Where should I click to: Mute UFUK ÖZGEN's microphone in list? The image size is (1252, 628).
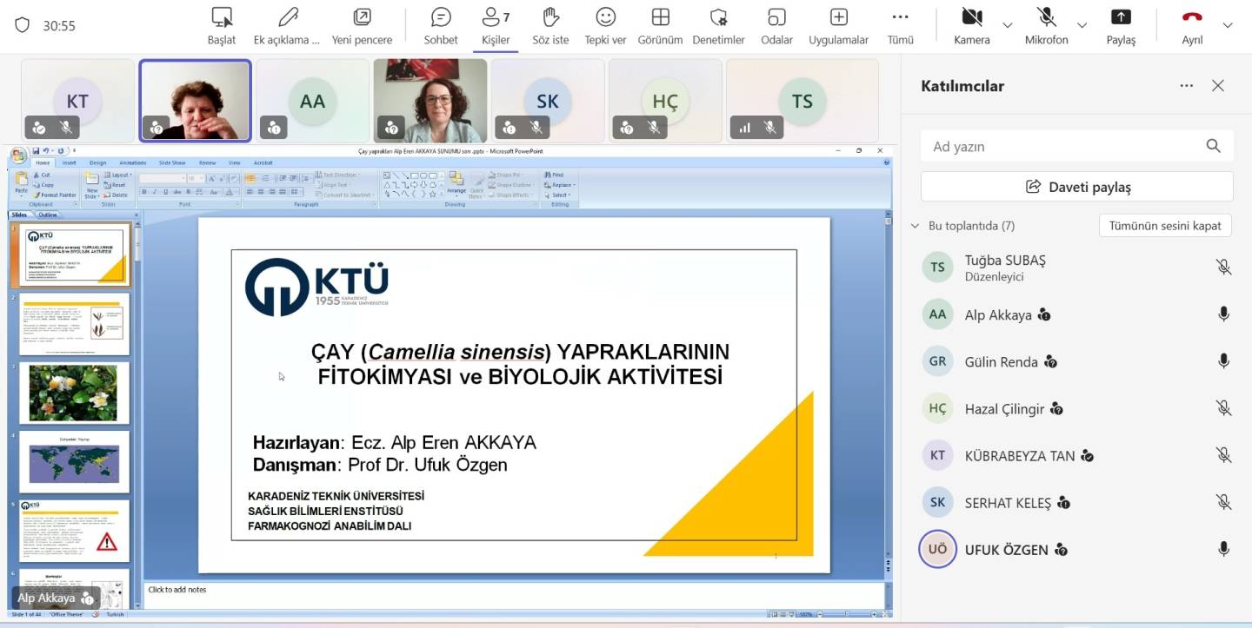[1223, 549]
